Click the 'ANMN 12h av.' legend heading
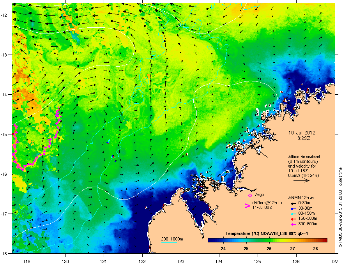Image resolution: width=343 pixels, height=265 pixels. (x=302, y=198)
